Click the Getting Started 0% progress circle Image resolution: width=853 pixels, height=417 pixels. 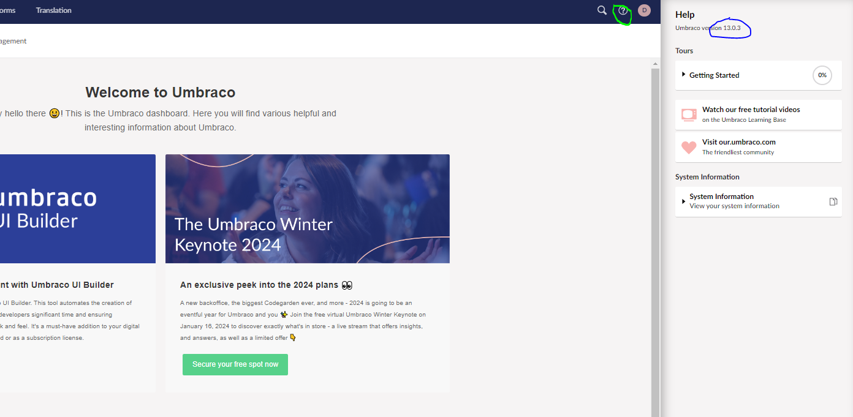pyautogui.click(x=822, y=75)
